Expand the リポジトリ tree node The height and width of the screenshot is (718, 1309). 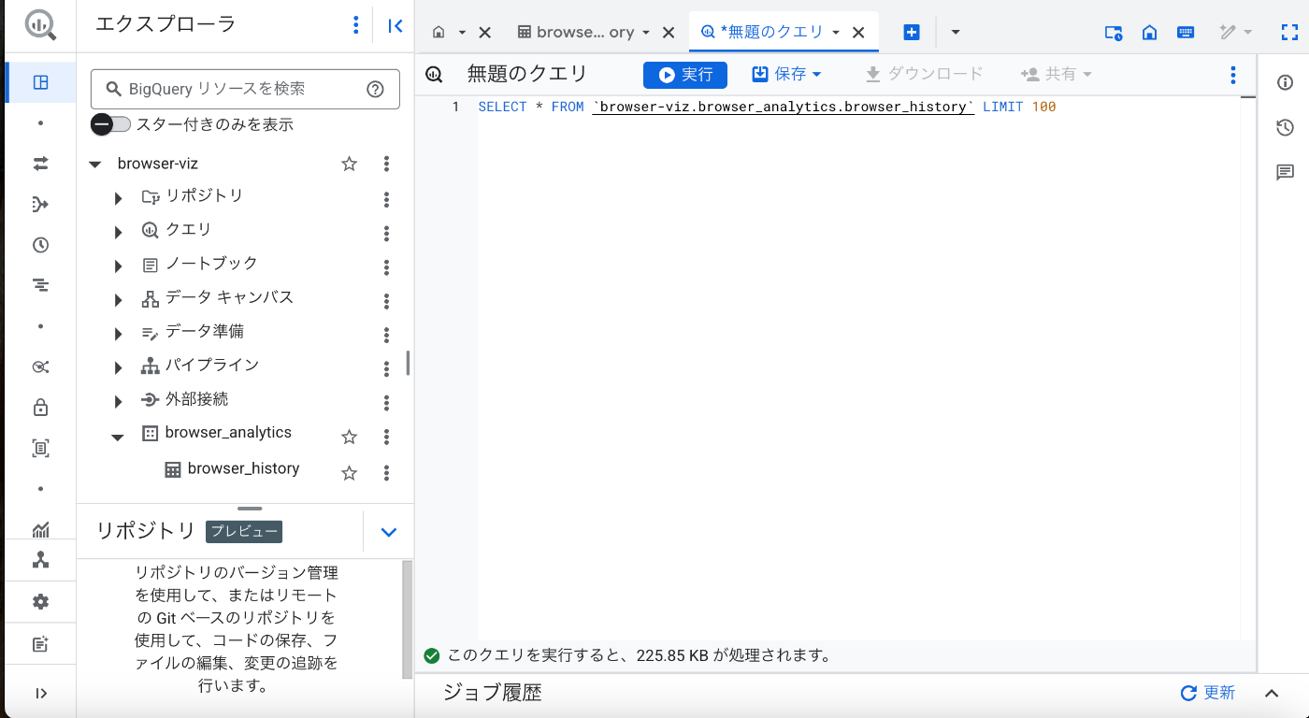point(118,198)
